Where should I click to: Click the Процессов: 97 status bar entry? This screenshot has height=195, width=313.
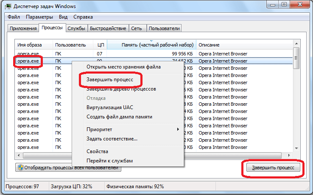click(x=22, y=187)
